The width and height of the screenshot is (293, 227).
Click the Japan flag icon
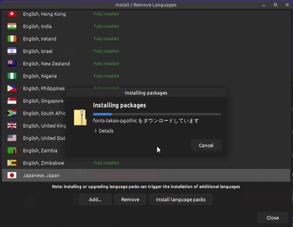(x=12, y=175)
